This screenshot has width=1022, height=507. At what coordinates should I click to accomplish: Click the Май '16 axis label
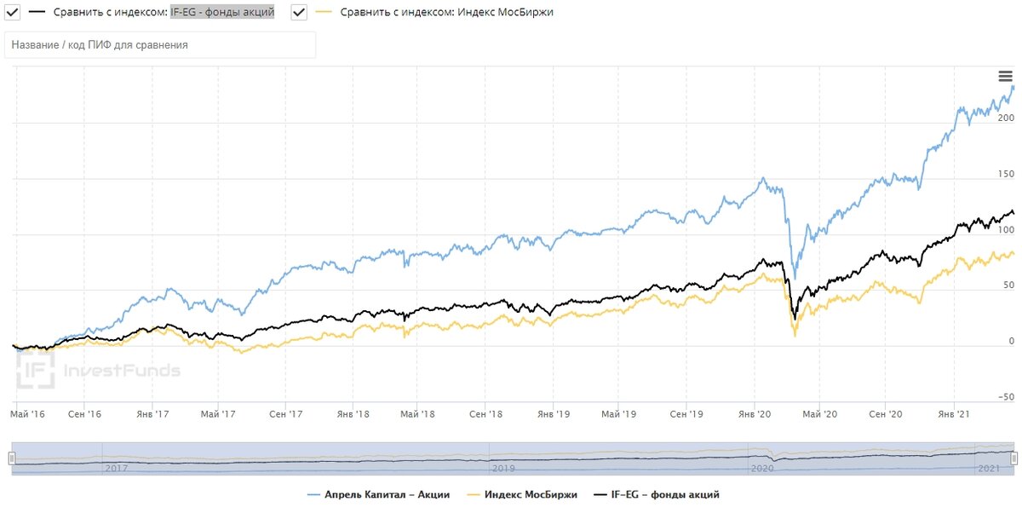point(28,413)
